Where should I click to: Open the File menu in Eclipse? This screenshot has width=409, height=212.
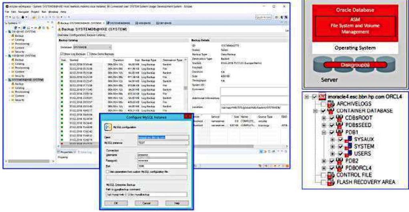(x=7, y=12)
